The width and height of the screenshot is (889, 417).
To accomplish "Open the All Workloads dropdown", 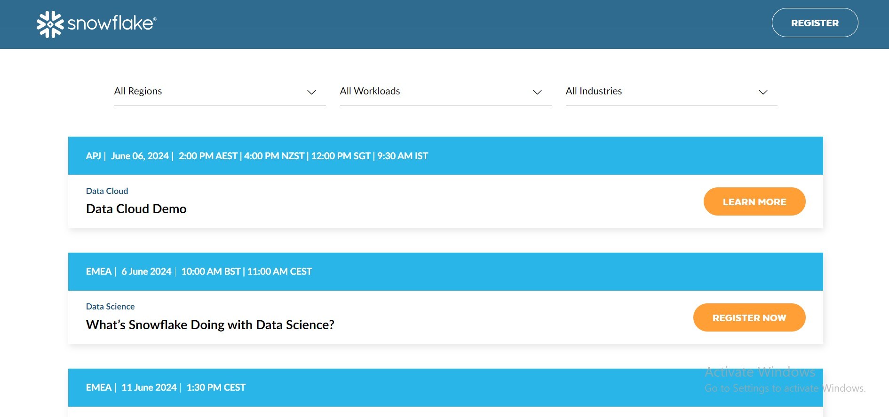I will [445, 92].
